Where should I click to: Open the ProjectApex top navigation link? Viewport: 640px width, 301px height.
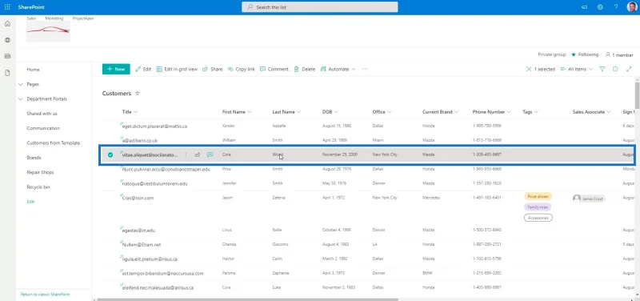click(x=83, y=18)
